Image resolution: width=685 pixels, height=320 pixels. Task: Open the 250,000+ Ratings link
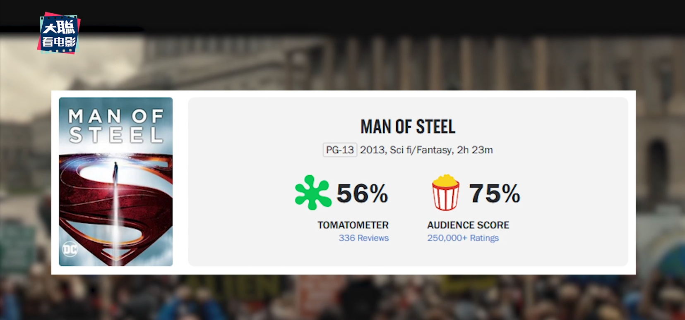point(463,238)
